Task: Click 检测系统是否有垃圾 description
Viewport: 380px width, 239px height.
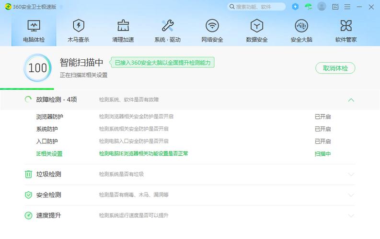Action: pyautogui.click(x=121, y=174)
